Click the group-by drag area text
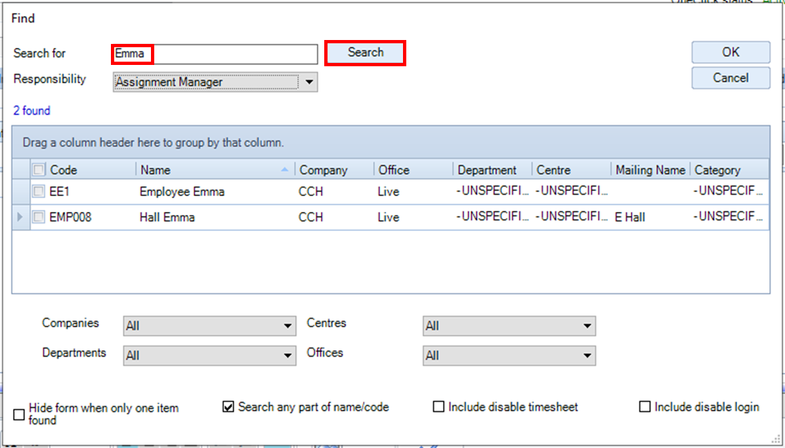 [x=153, y=142]
